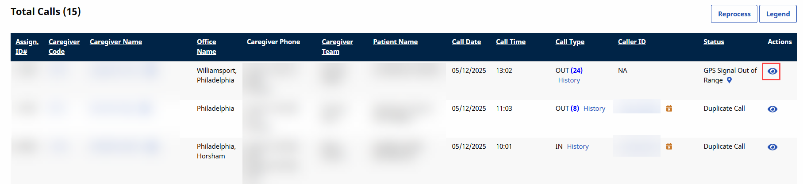
Task: Click the OUT (24) call count link
Action: tap(576, 71)
